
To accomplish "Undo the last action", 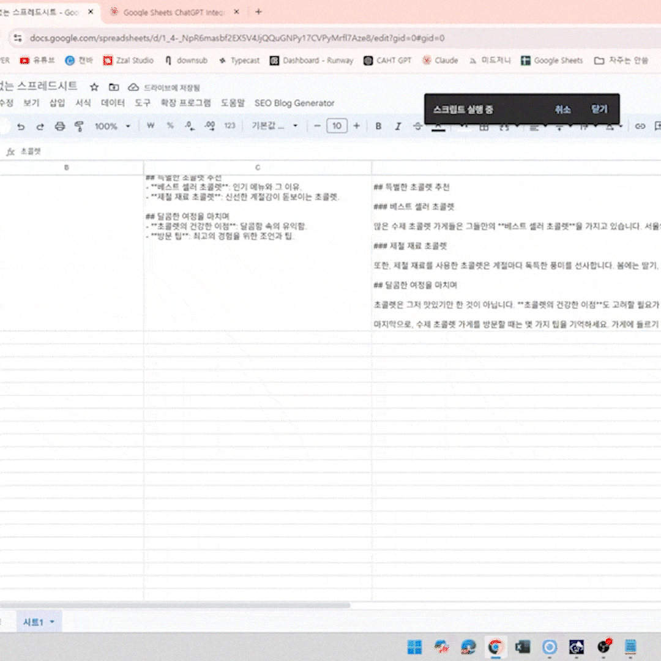I will click(21, 126).
